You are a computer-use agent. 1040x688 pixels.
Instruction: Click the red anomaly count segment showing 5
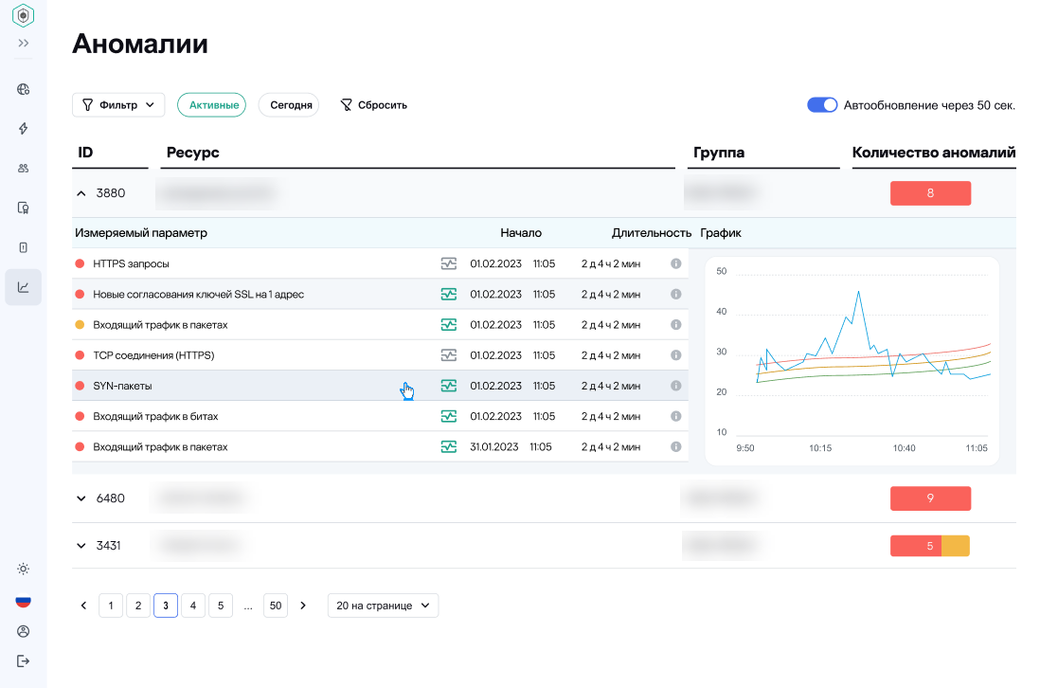pos(916,545)
